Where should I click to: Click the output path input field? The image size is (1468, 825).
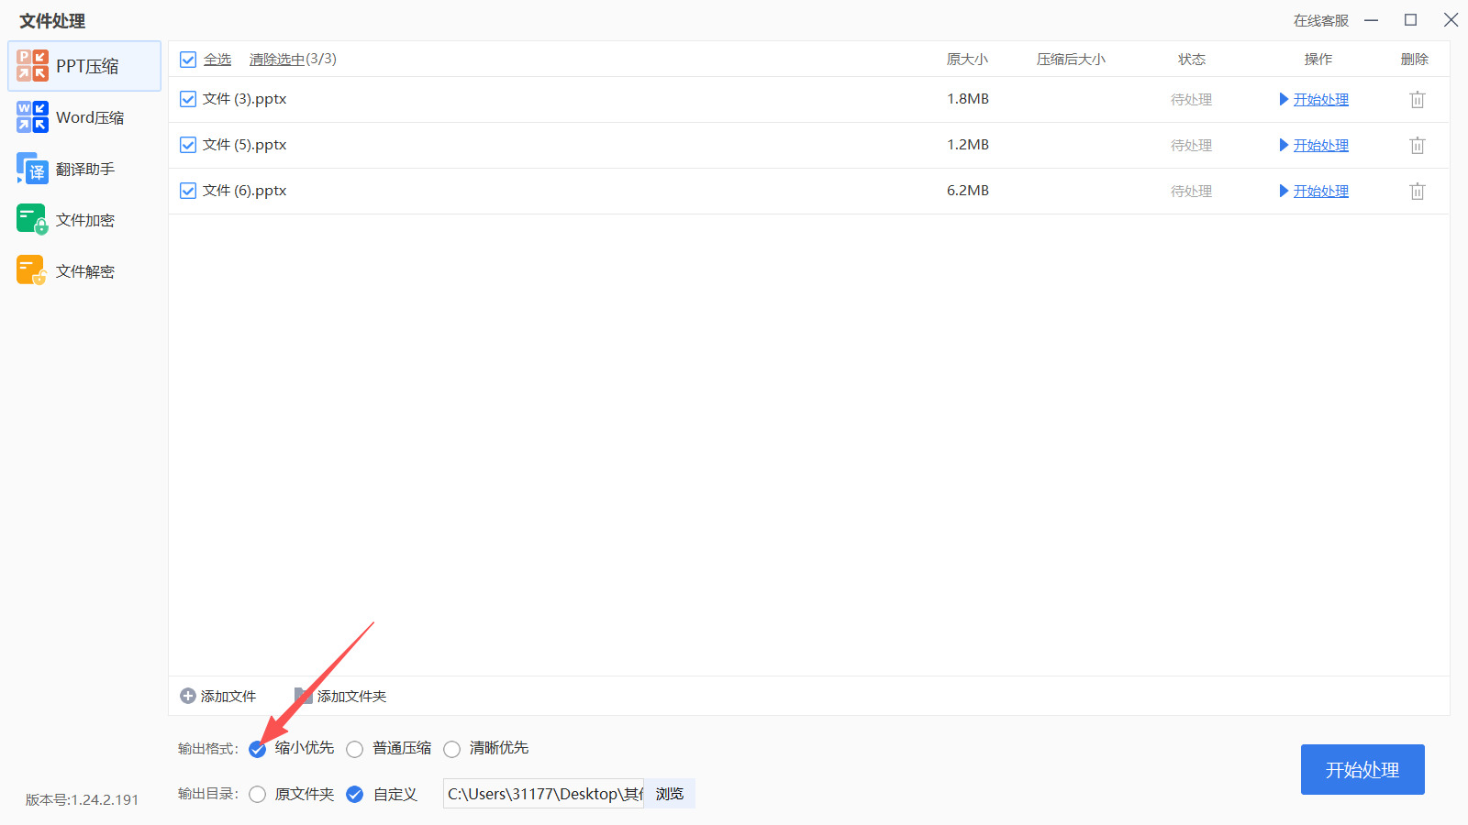point(544,794)
